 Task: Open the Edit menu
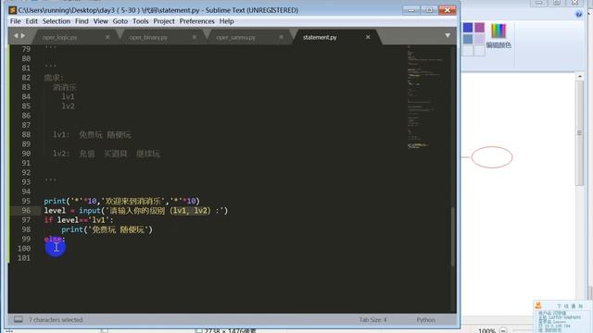point(32,21)
